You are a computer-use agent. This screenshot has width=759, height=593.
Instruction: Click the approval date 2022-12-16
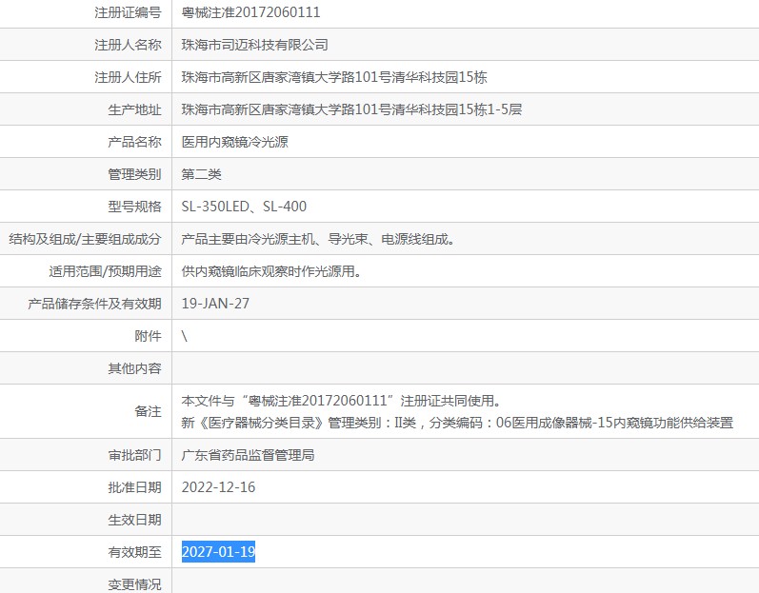click(x=218, y=487)
